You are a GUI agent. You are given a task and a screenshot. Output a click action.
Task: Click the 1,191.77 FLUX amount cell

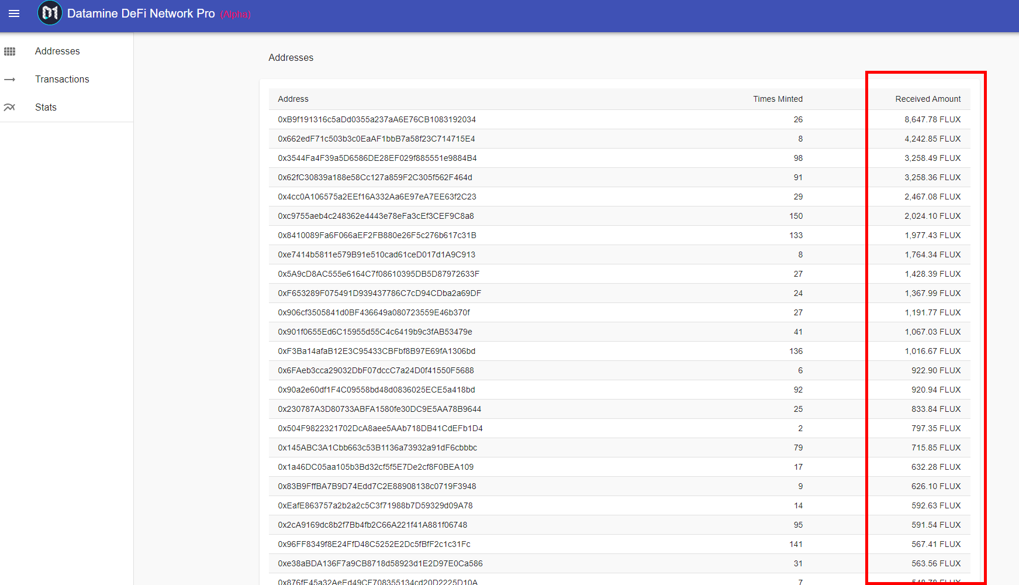point(932,312)
